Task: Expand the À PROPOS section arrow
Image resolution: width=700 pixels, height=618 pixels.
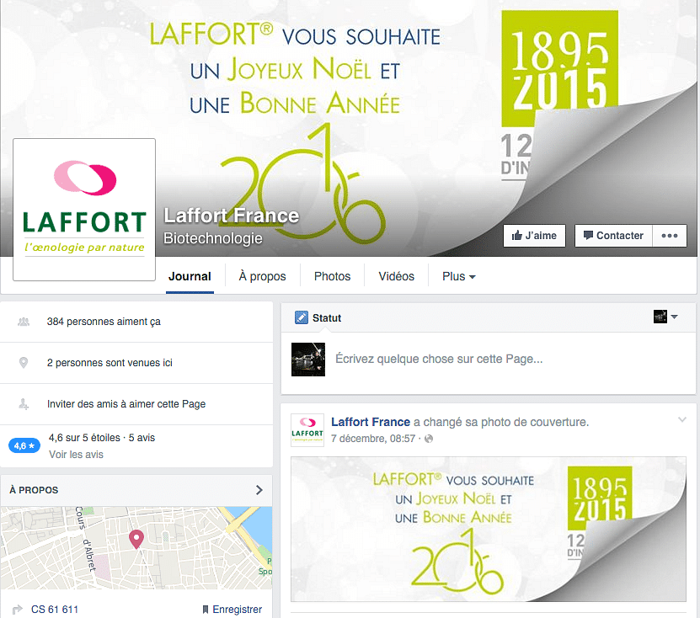Action: coord(259,490)
